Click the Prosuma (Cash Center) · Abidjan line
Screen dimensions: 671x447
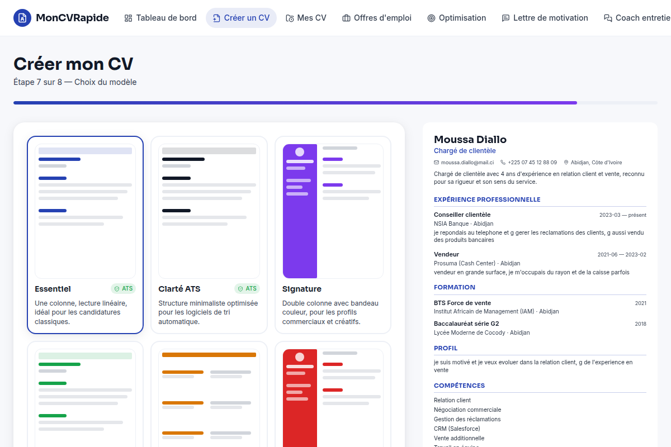477,263
